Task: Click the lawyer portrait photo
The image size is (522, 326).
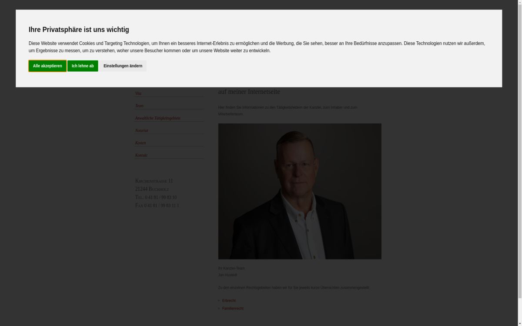Action: (300, 191)
